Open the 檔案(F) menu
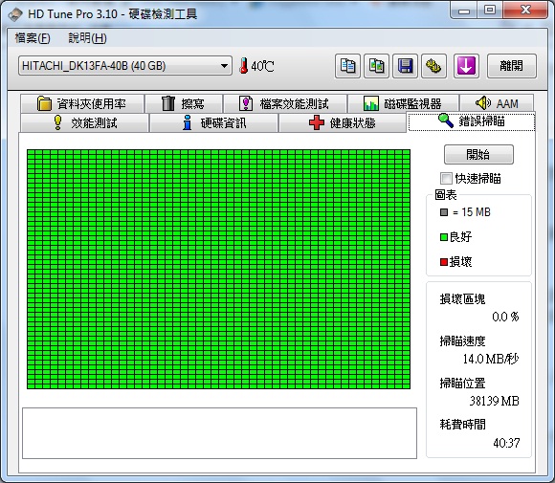Image resolution: width=555 pixels, height=483 pixels. click(33, 38)
